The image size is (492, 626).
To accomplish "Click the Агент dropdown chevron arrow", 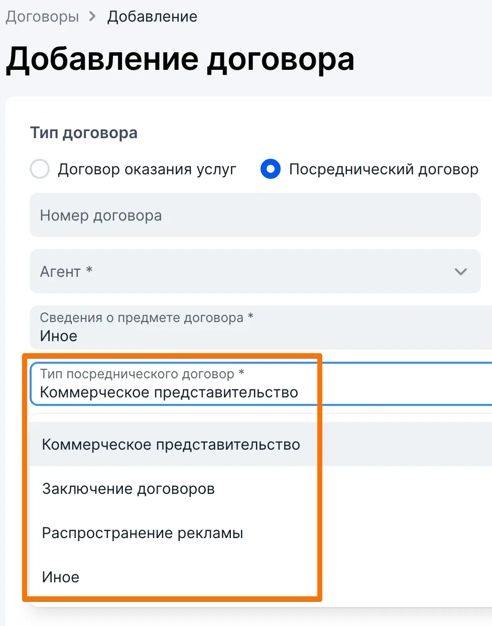I will [x=460, y=272].
